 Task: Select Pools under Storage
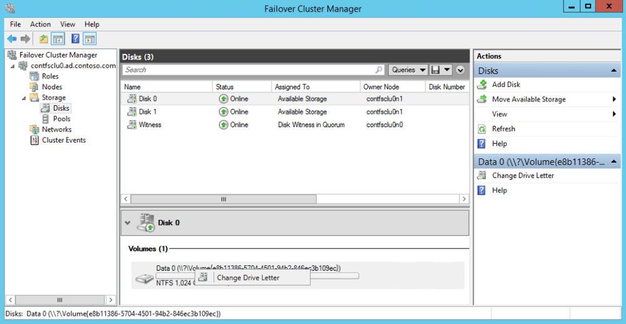(x=61, y=119)
